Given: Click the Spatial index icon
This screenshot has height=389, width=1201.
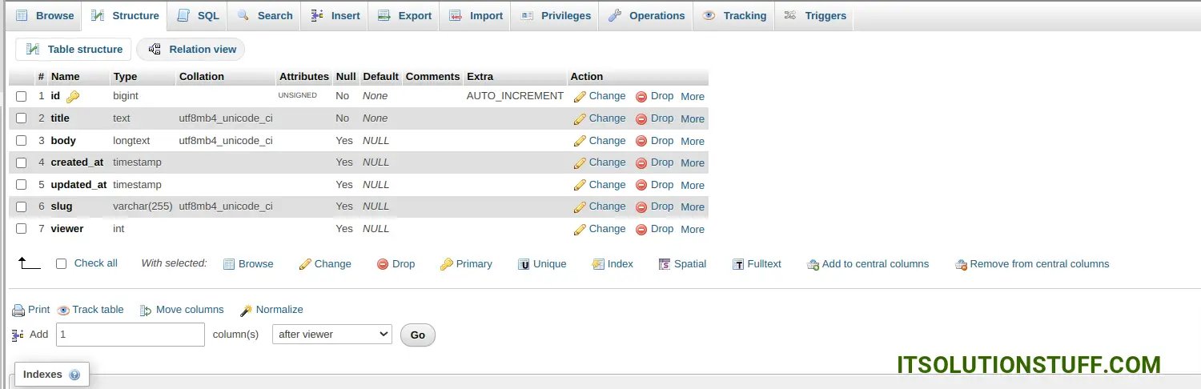Looking at the screenshot, I should point(665,264).
